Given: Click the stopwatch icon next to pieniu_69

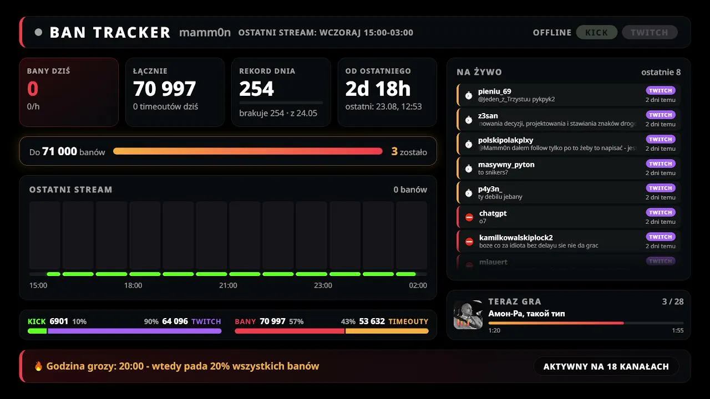Looking at the screenshot, I should pos(469,95).
